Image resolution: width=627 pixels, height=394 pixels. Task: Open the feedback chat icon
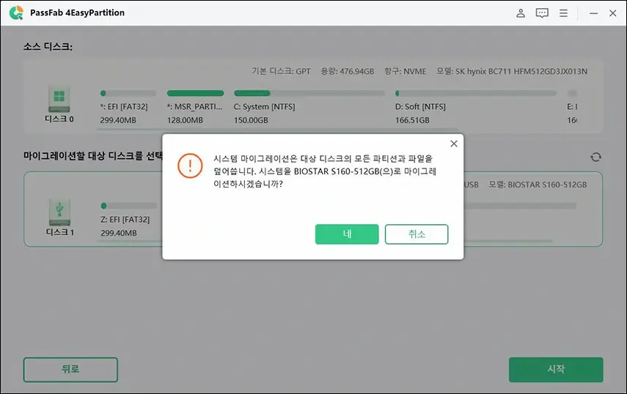(542, 13)
